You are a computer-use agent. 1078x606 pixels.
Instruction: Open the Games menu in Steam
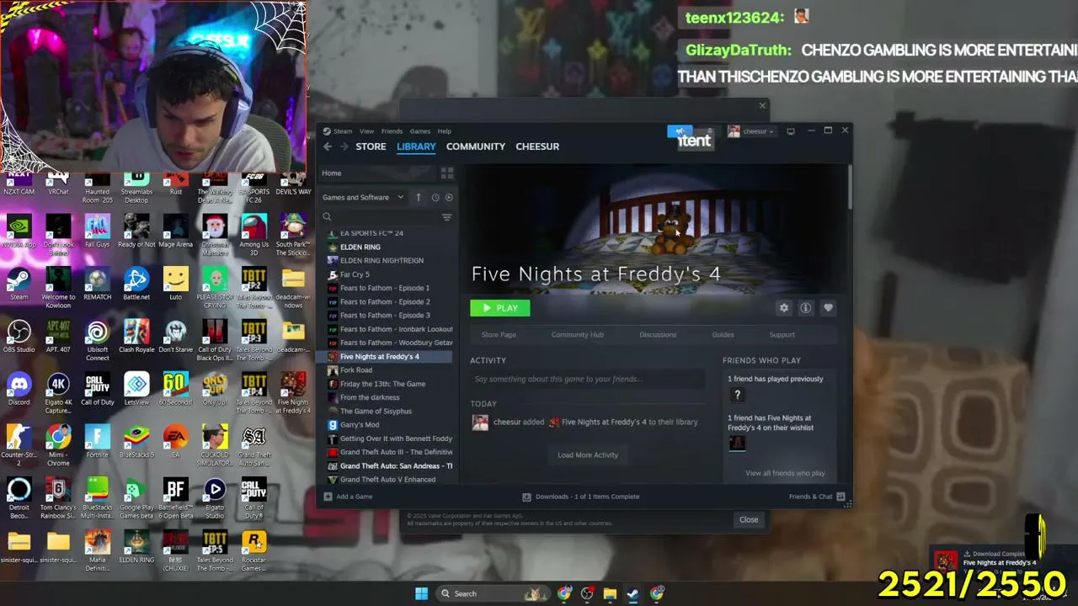(419, 131)
